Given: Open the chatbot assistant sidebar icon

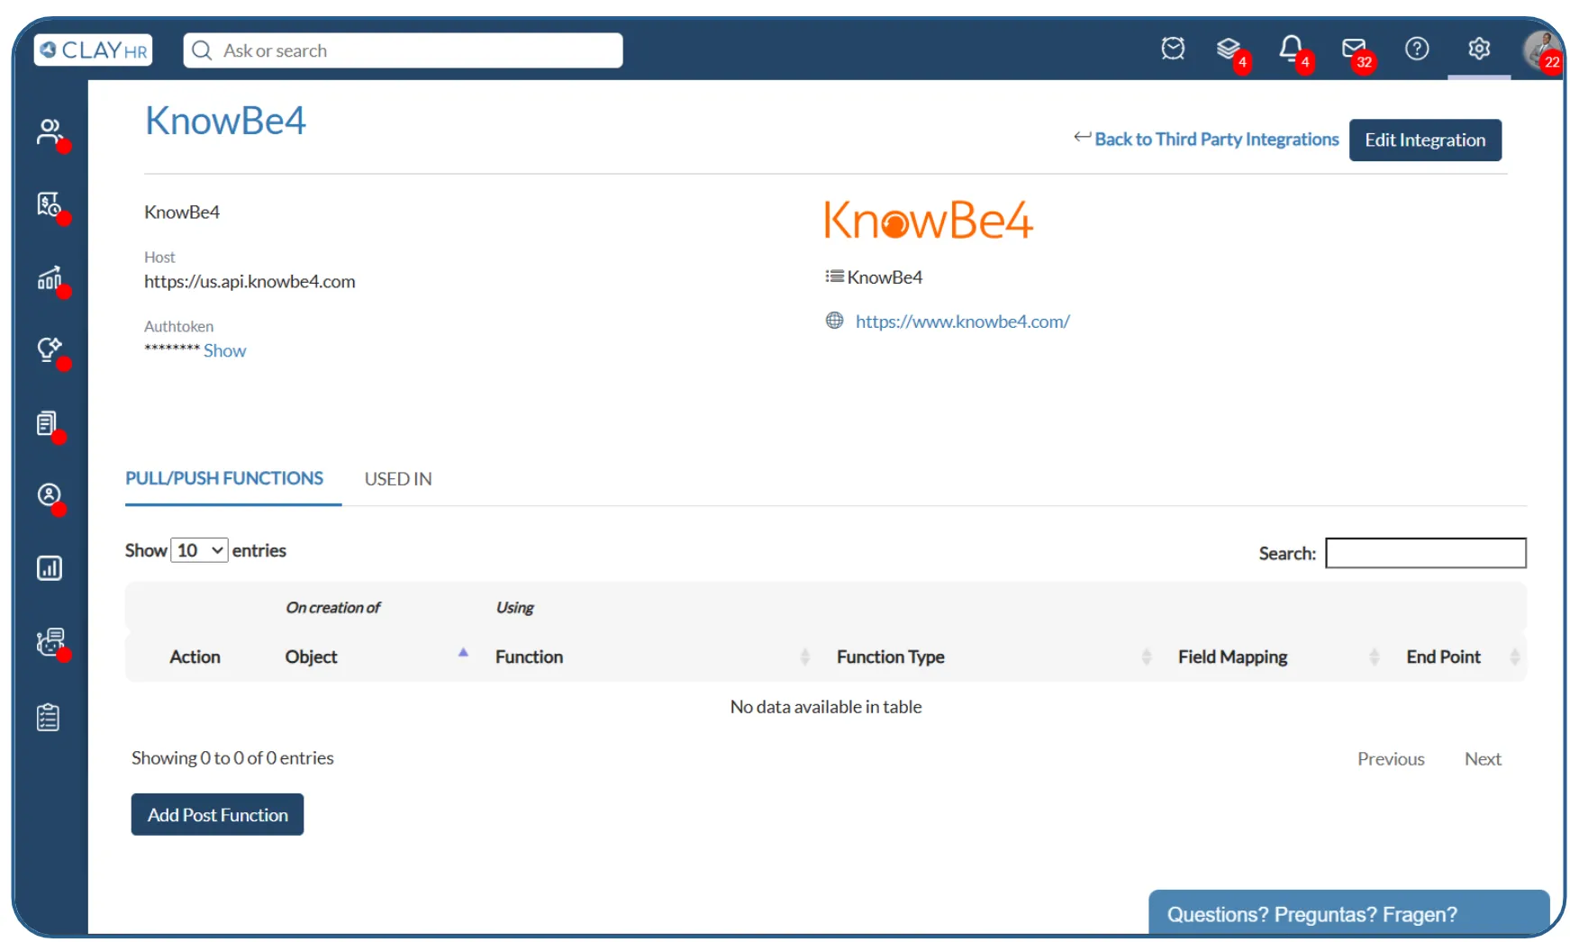Looking at the screenshot, I should point(50,642).
